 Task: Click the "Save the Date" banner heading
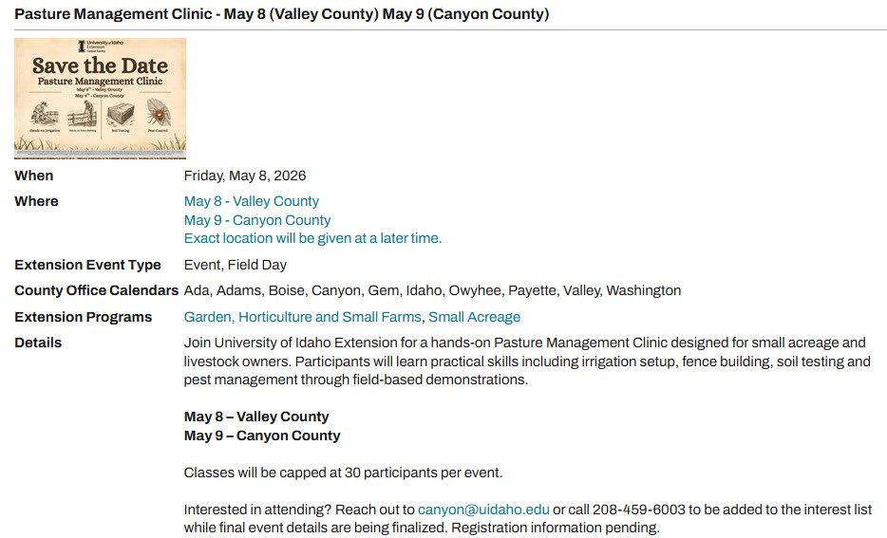pos(100,66)
